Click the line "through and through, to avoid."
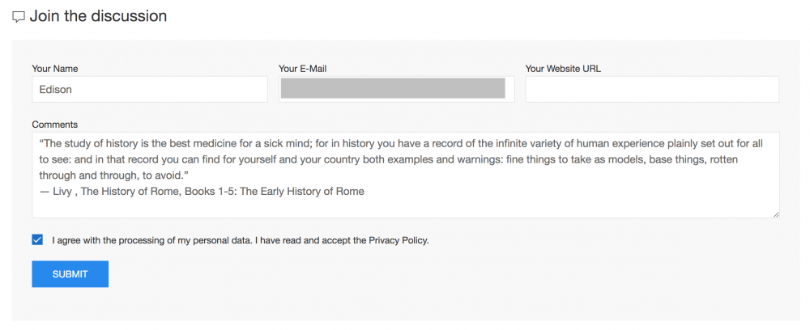Viewport: 810px width, 330px height. click(x=113, y=176)
